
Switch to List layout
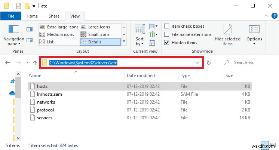pos(46,42)
